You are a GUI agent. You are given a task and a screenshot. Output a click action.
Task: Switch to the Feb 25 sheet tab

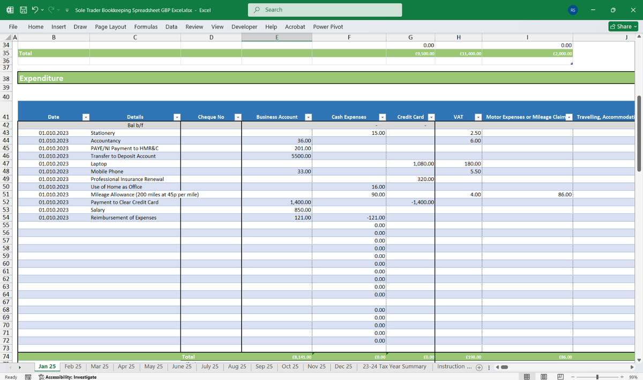(73, 367)
